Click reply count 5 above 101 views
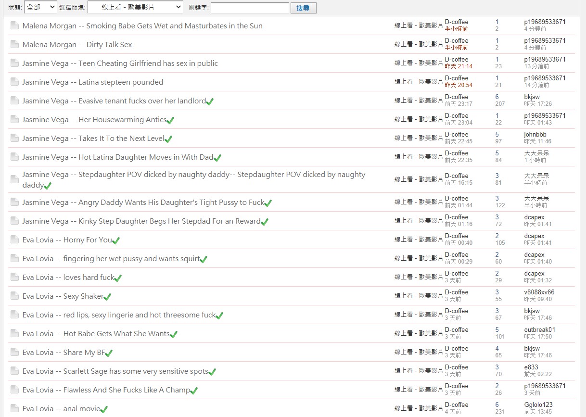 [497, 330]
